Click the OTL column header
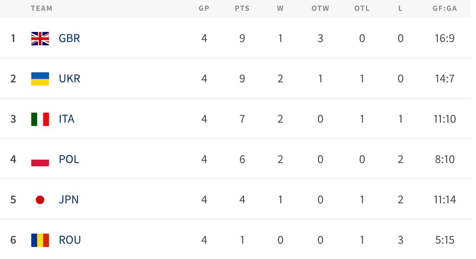This screenshot has width=476, height=259. coord(362,8)
